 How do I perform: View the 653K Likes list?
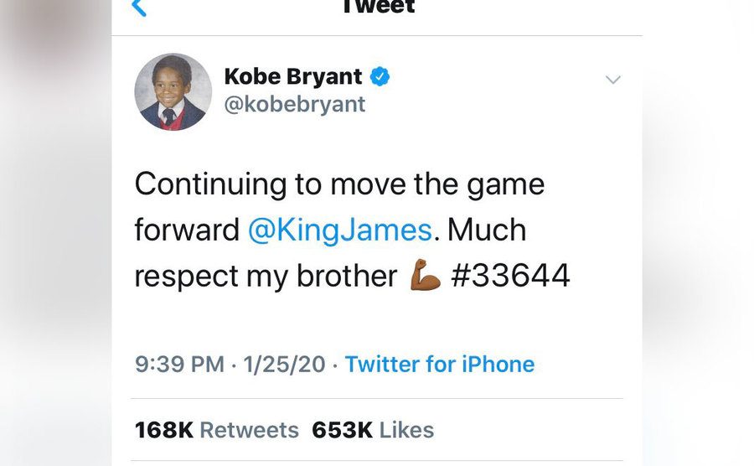point(373,430)
